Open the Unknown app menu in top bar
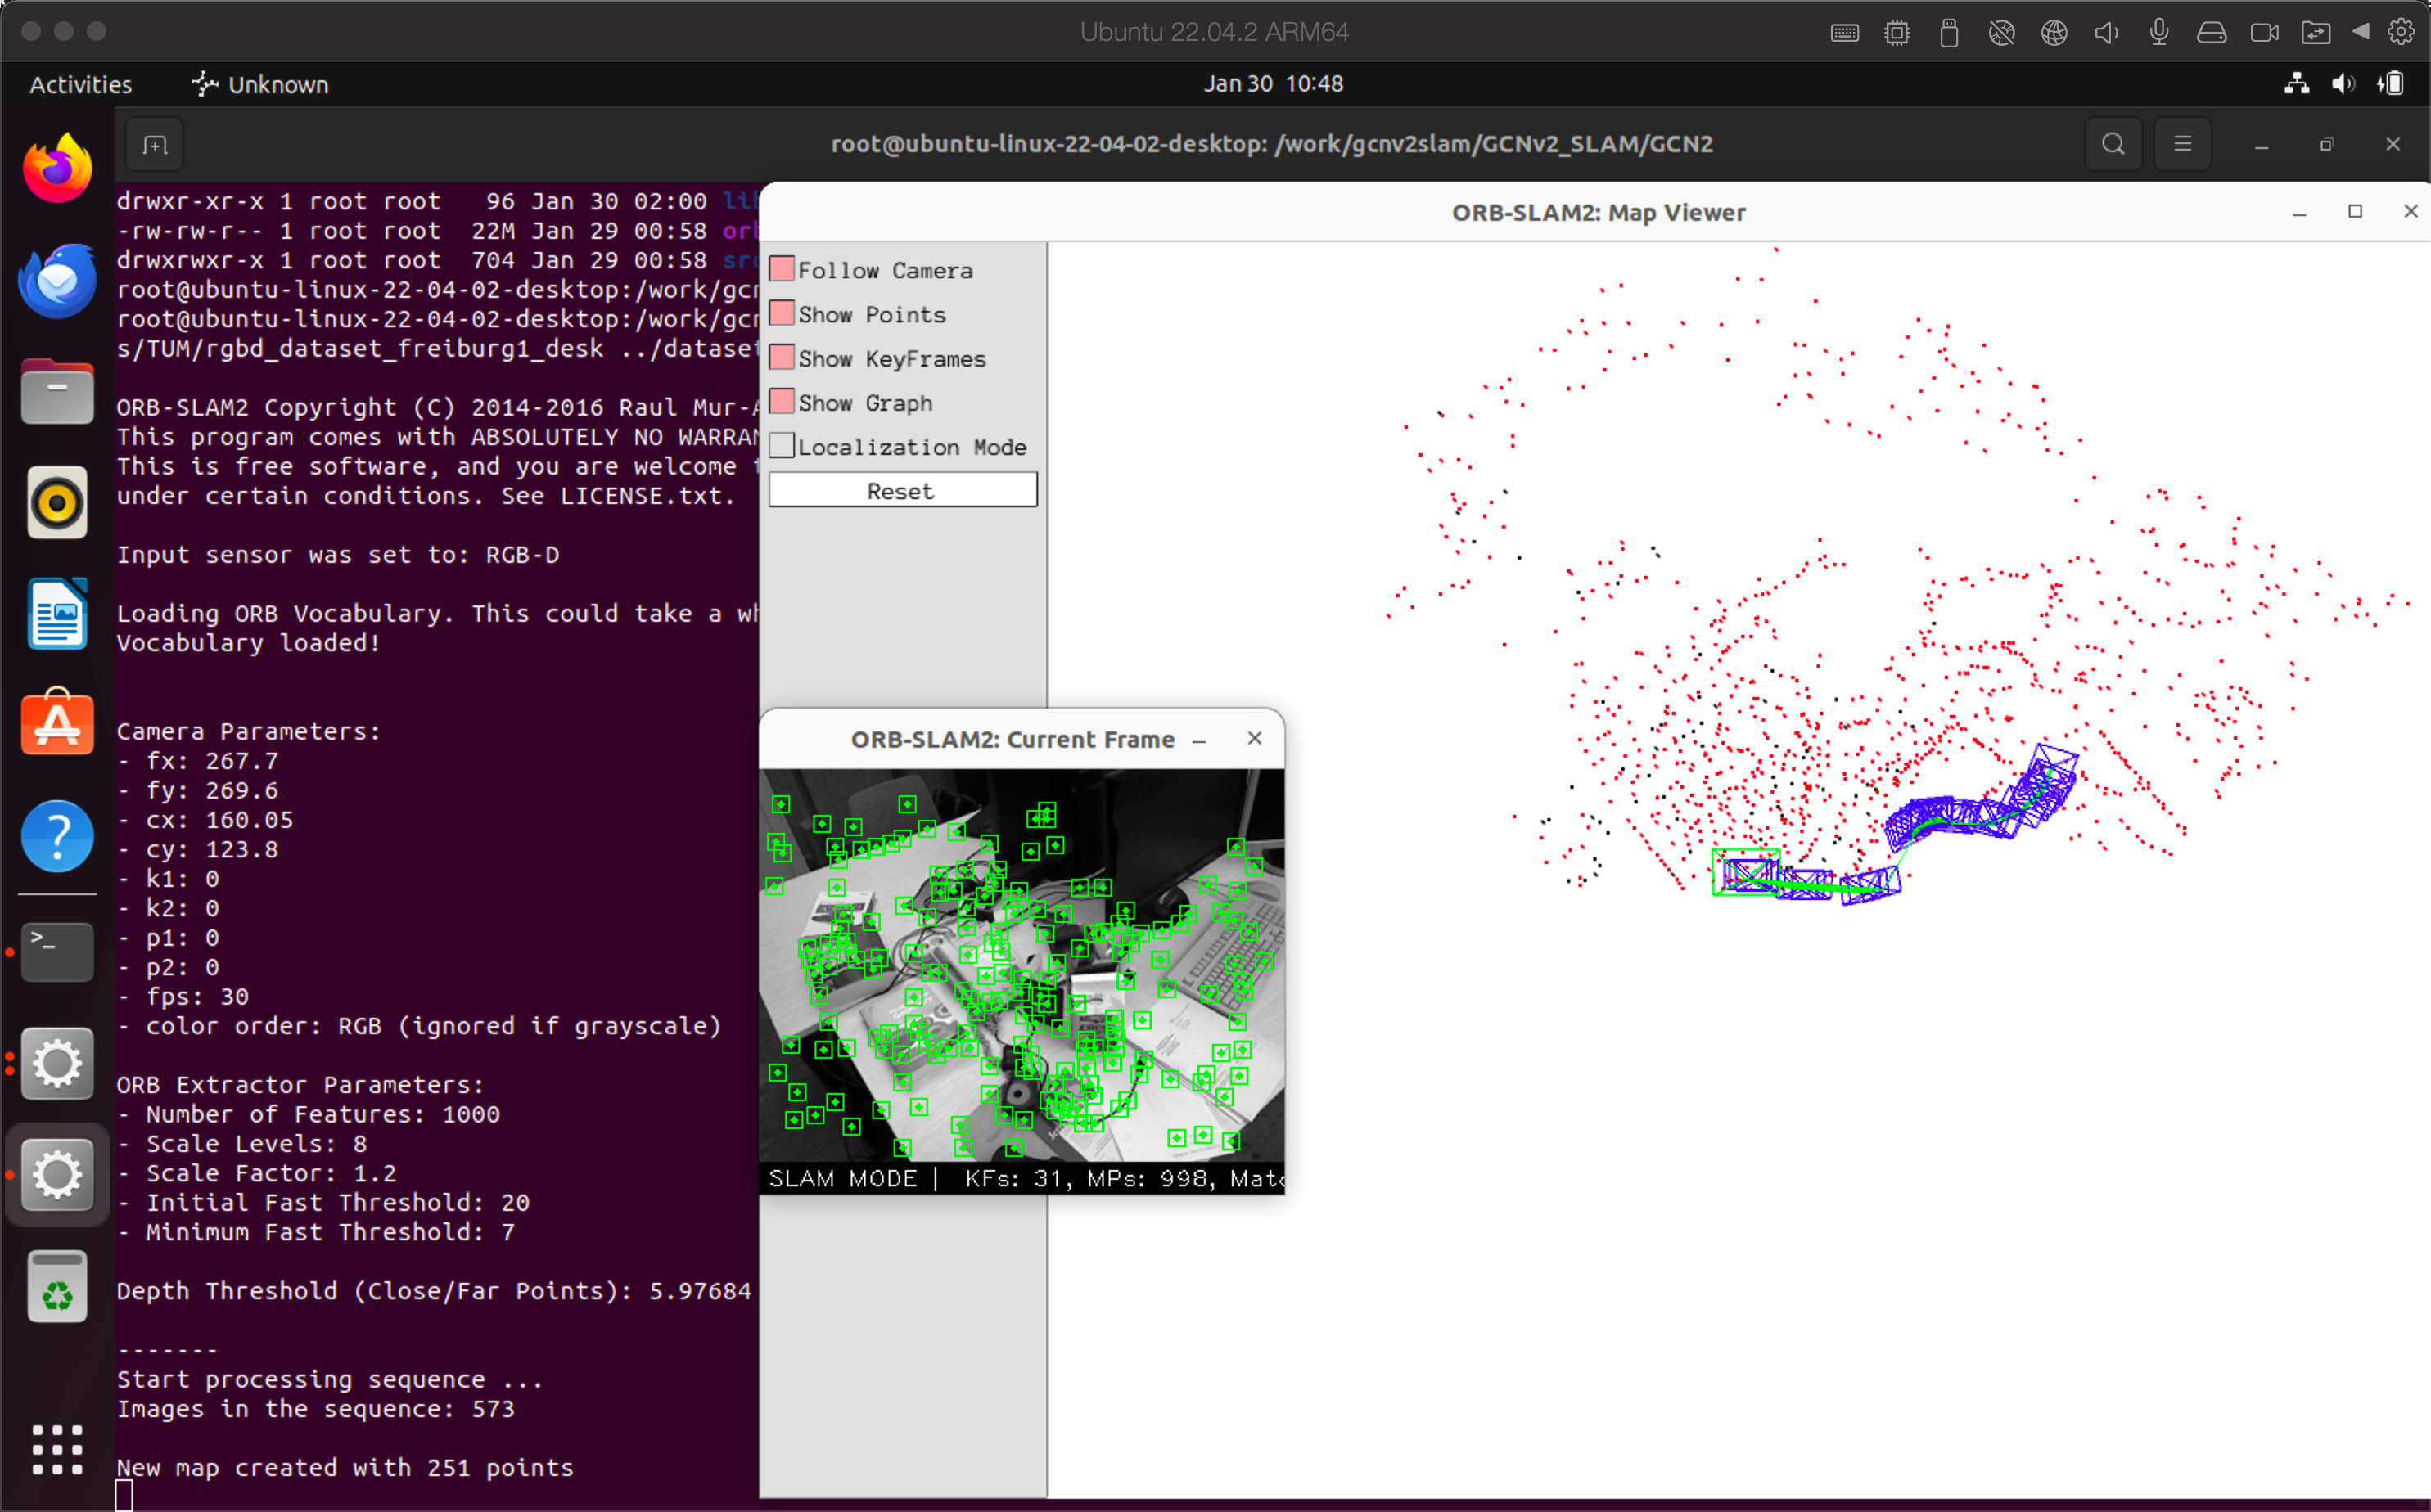The image size is (2431, 1512). [x=259, y=84]
